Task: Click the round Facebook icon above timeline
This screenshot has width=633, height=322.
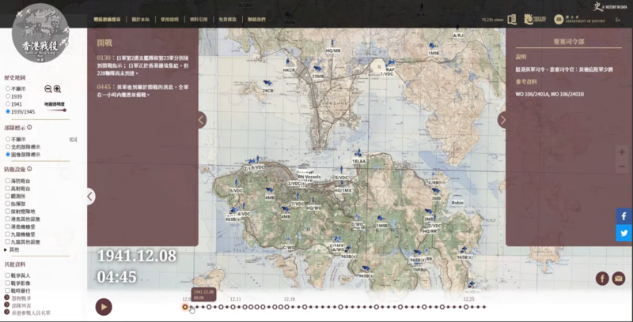Action: pos(602,278)
